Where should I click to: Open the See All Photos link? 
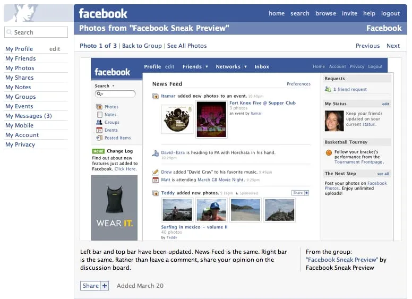pyautogui.click(x=187, y=46)
